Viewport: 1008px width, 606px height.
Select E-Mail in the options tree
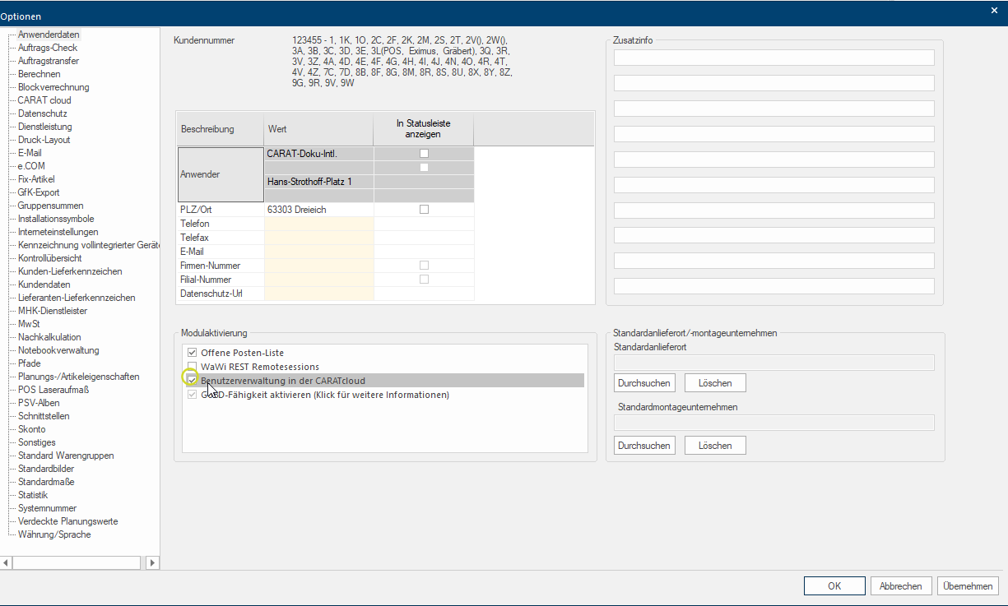(x=30, y=153)
